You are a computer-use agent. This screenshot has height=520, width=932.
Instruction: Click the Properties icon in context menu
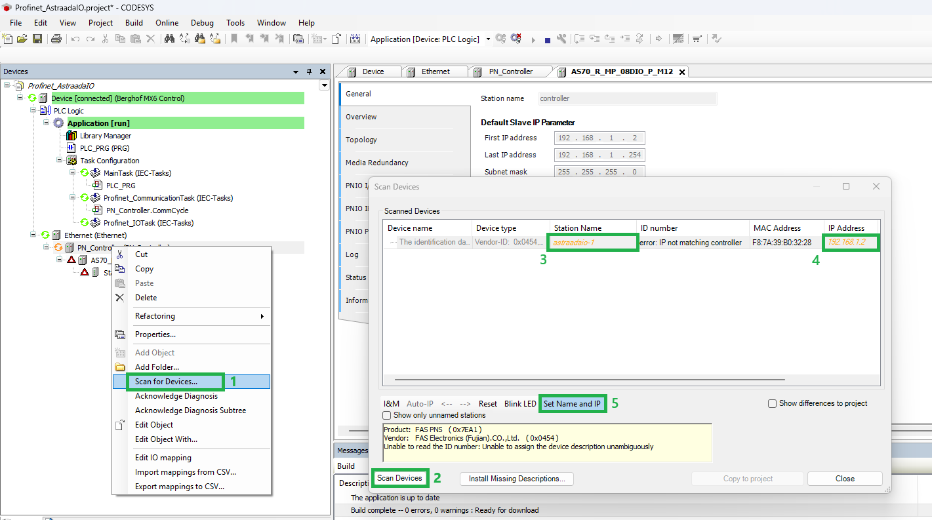point(120,334)
